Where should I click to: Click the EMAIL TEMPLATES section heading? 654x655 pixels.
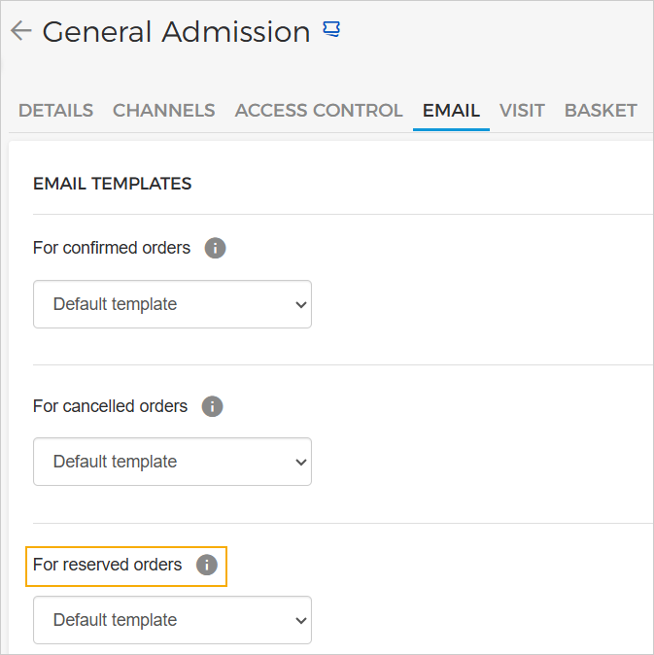[x=112, y=184]
